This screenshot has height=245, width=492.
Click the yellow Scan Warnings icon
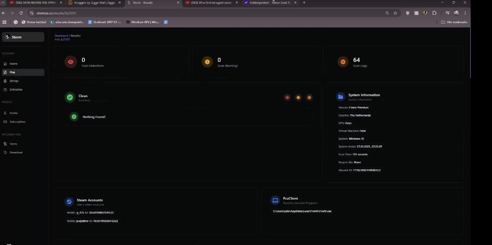[x=207, y=62]
